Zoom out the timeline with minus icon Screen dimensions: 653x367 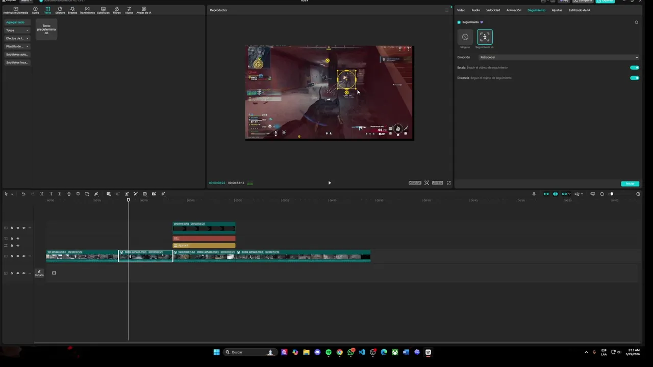[x=601, y=194]
